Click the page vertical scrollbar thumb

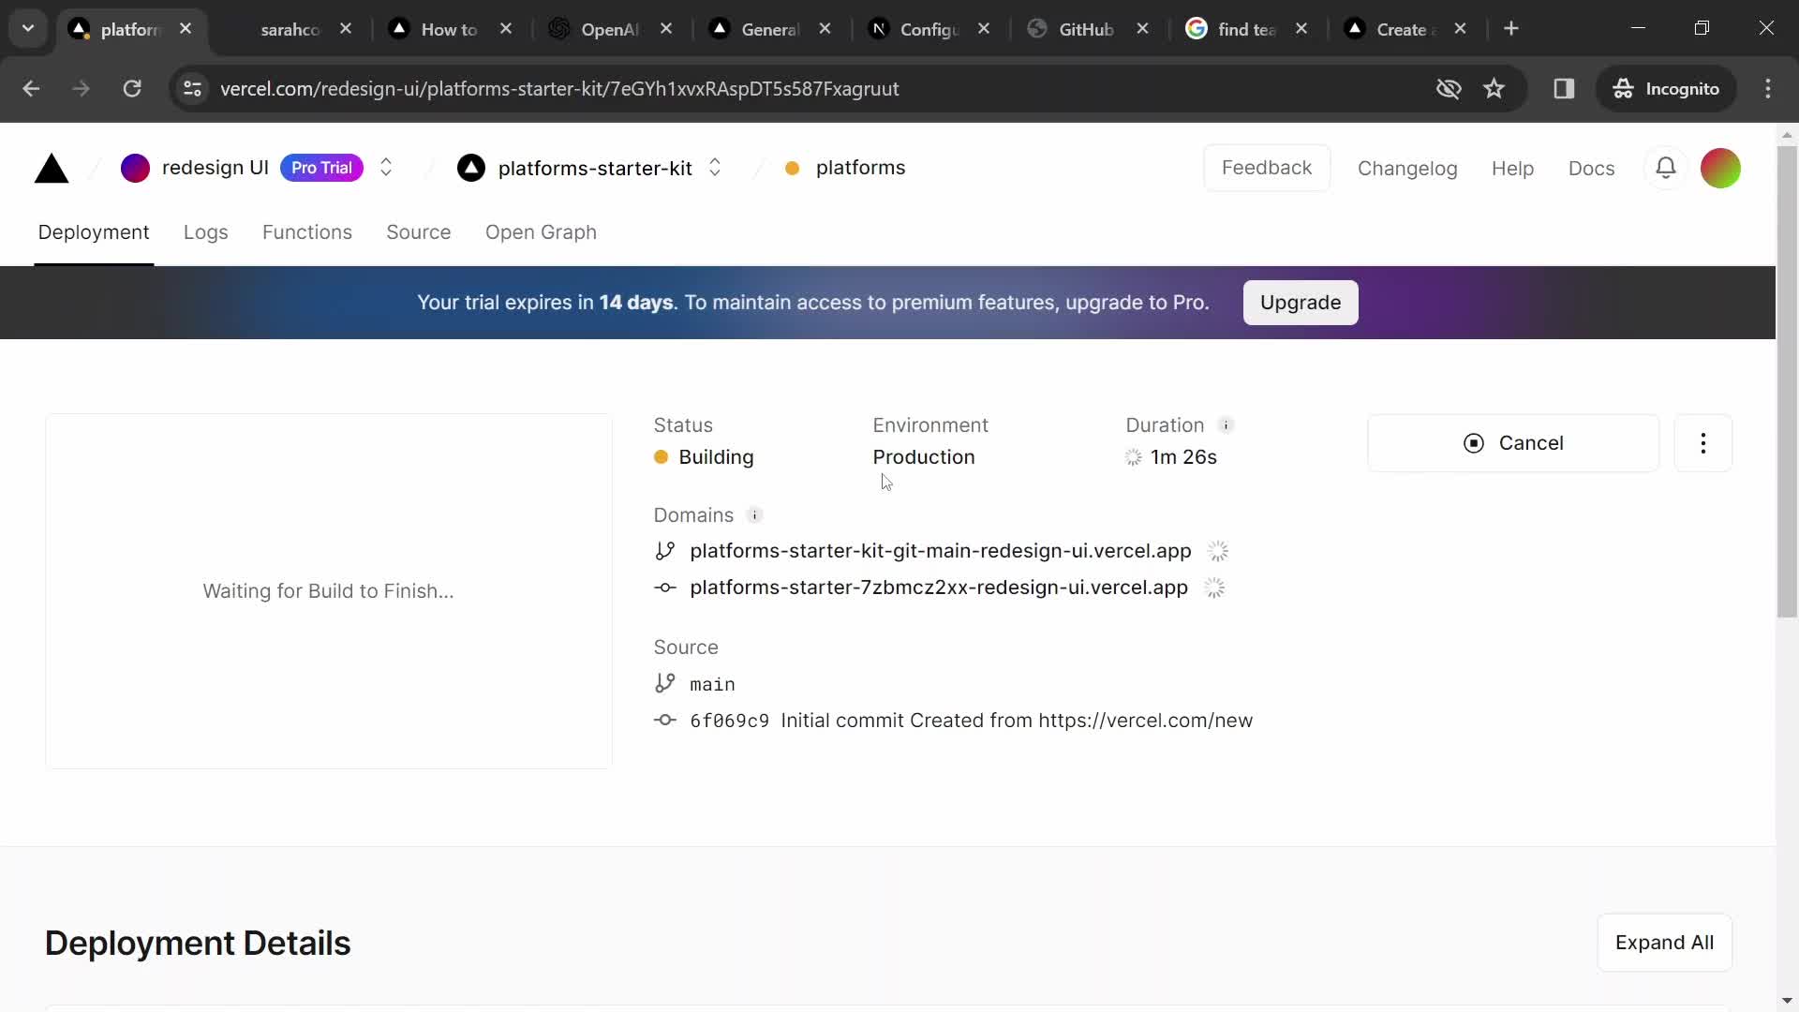1787,381
